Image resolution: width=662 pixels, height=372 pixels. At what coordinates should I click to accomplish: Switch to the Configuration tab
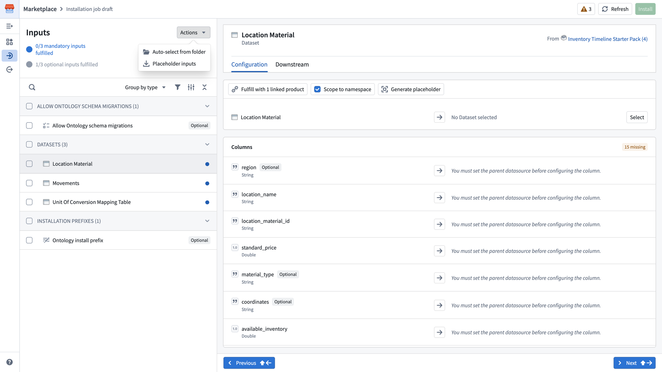pos(249,64)
